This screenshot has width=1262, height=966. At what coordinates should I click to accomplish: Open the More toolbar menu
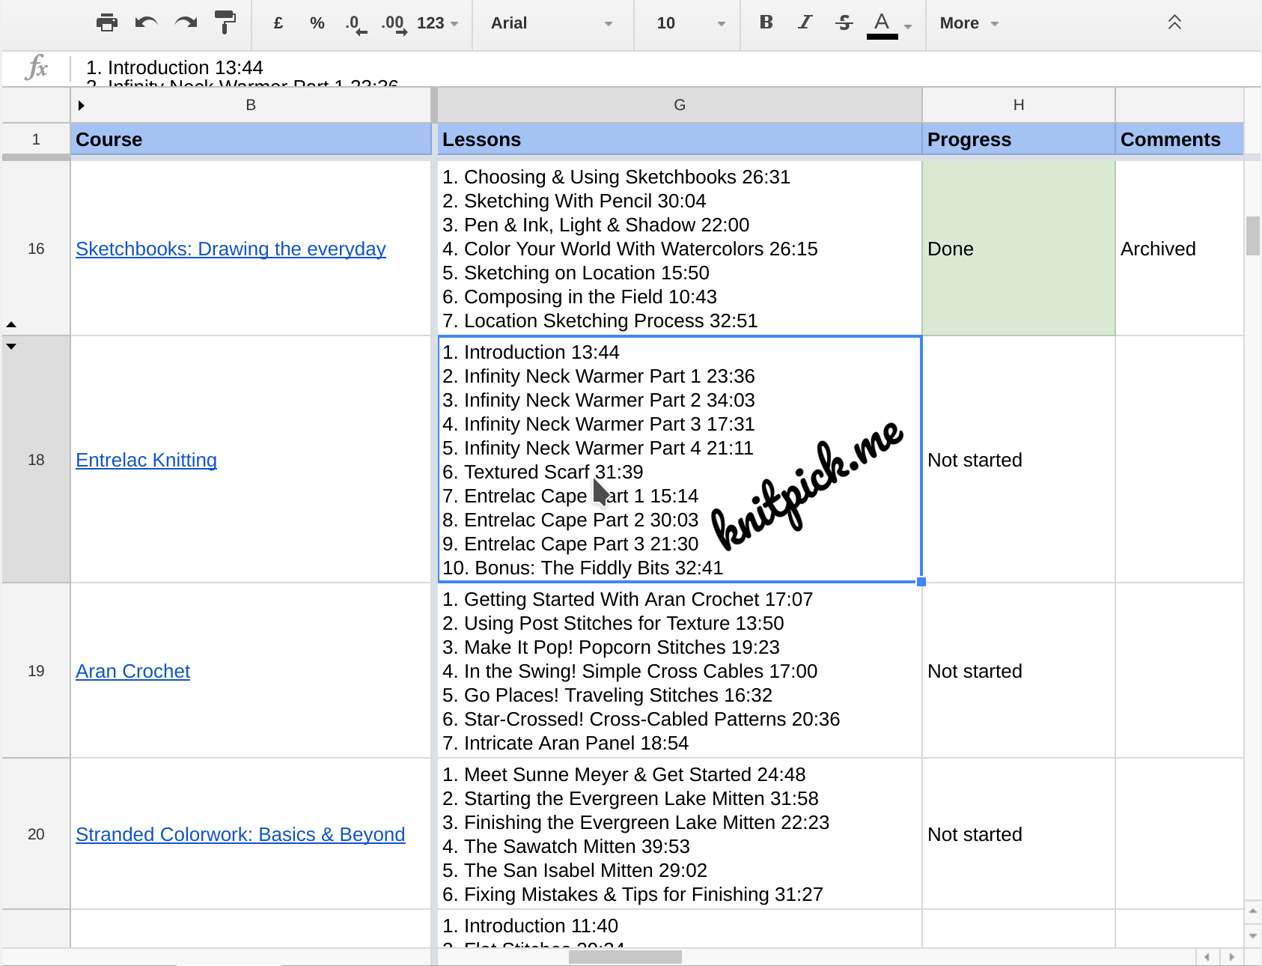coord(969,23)
